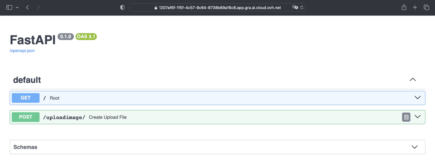The image size is (435, 166).
Task: Open the privacy report shield icon
Action: click(122, 7)
